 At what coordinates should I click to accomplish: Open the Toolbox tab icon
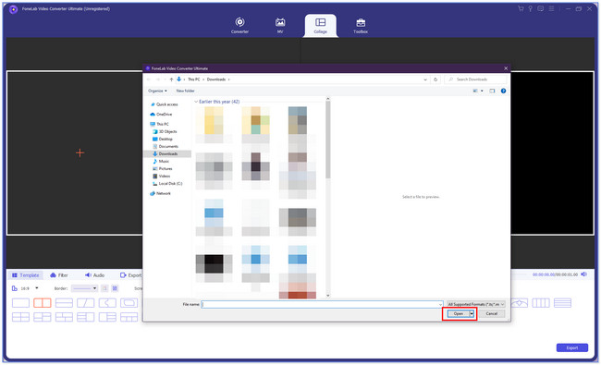coord(361,22)
